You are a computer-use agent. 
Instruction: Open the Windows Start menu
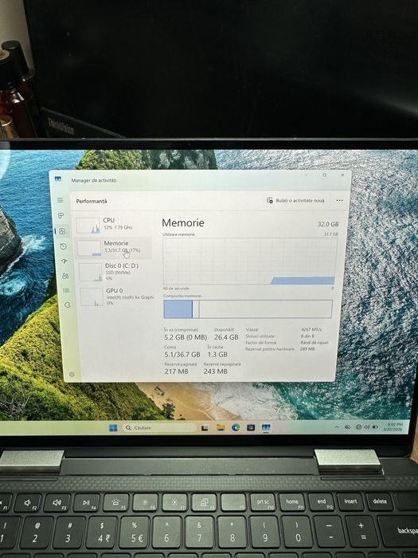click(x=113, y=428)
